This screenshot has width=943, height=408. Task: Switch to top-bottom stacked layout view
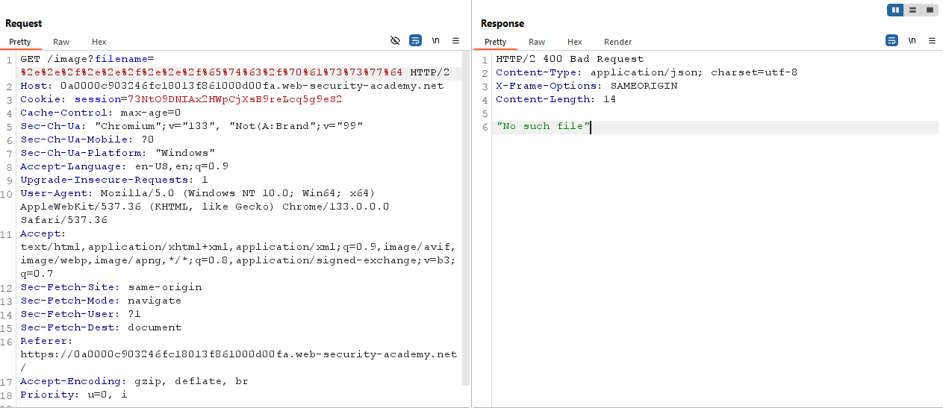(912, 10)
